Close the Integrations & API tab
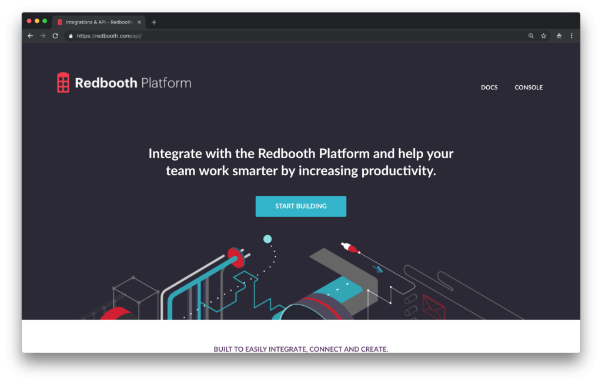This screenshot has width=602, height=384. (139, 22)
